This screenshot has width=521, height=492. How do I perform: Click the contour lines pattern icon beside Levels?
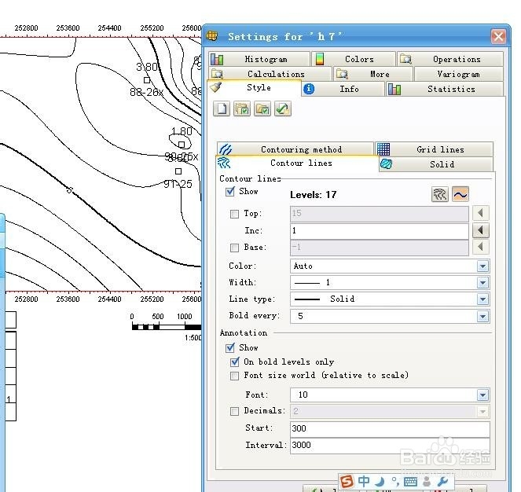[x=439, y=194]
